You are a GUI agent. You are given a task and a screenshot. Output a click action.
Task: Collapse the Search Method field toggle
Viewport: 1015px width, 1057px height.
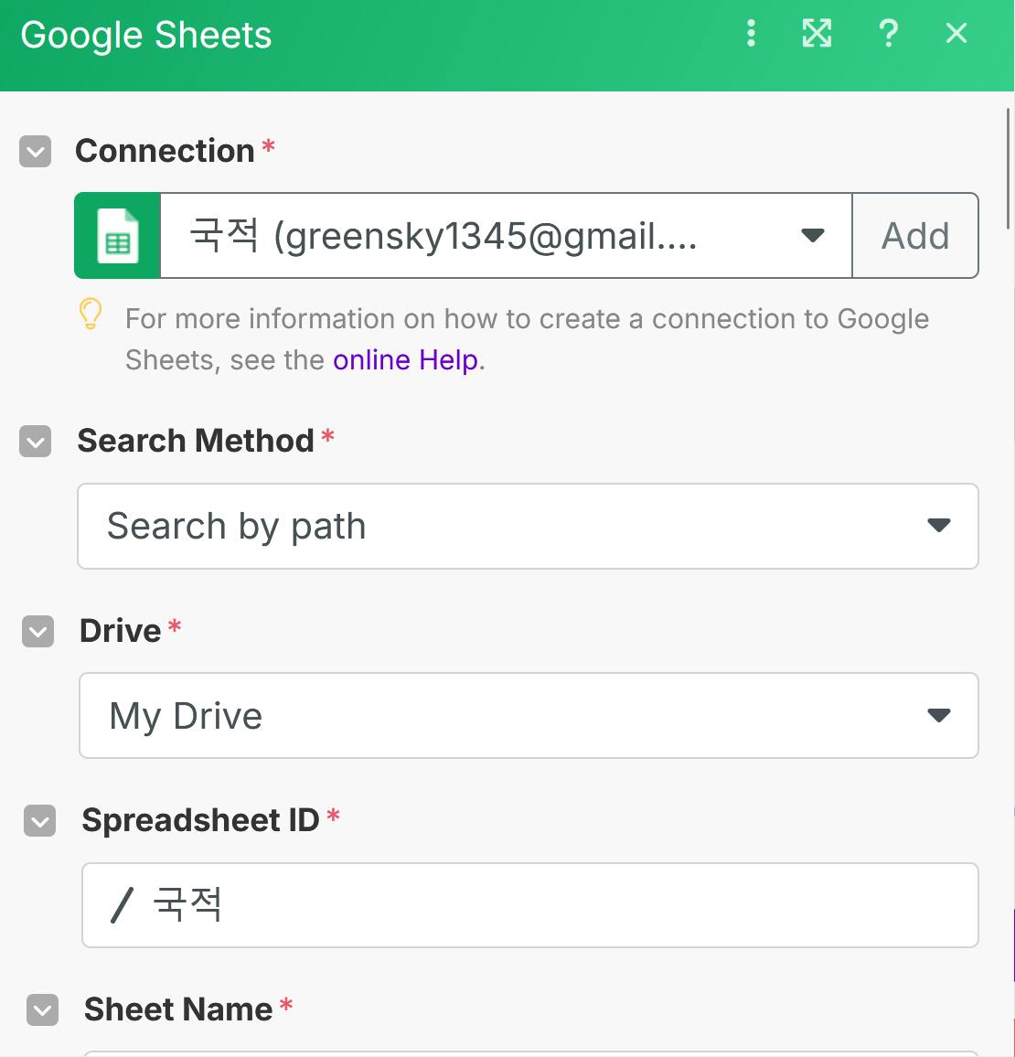(x=35, y=442)
